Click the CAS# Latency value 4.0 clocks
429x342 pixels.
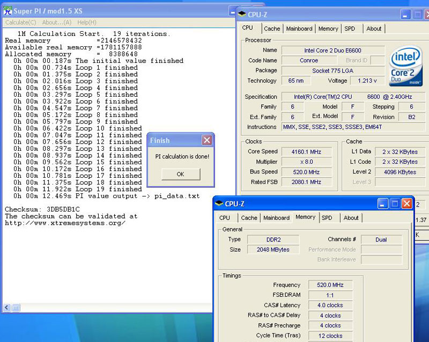point(330,305)
